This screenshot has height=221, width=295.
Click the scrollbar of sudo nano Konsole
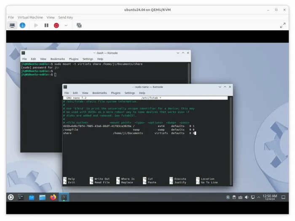click(231, 141)
